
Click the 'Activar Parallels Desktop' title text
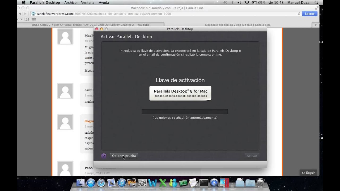(x=126, y=37)
